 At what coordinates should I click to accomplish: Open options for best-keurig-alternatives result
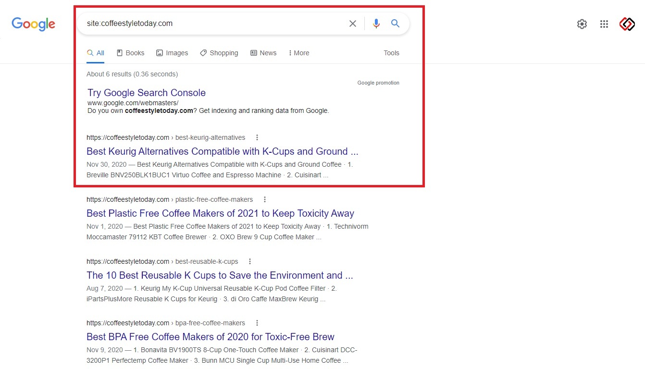click(x=257, y=137)
